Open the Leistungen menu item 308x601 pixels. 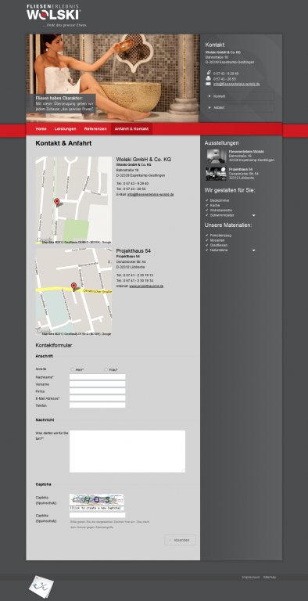pos(65,129)
